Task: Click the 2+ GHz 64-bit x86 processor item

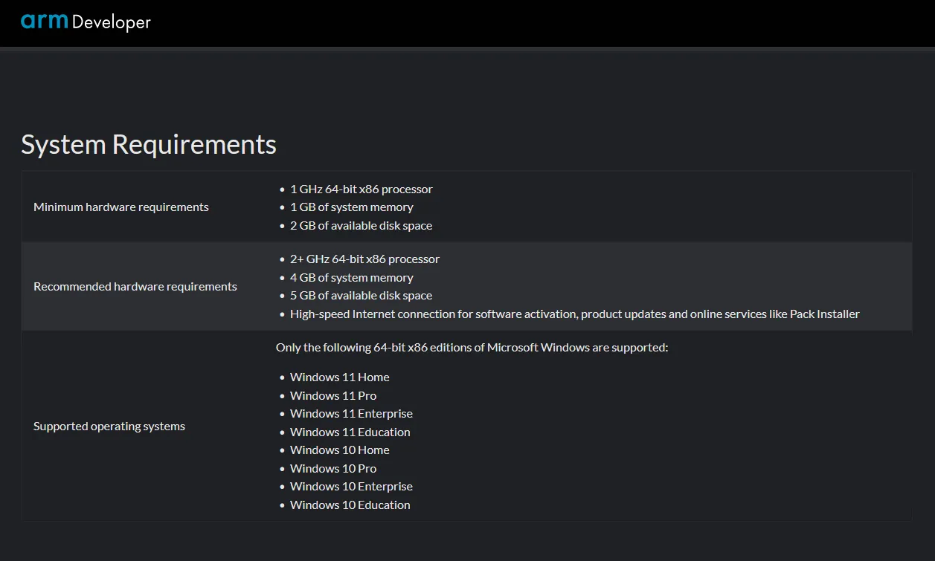Action: tap(364, 259)
